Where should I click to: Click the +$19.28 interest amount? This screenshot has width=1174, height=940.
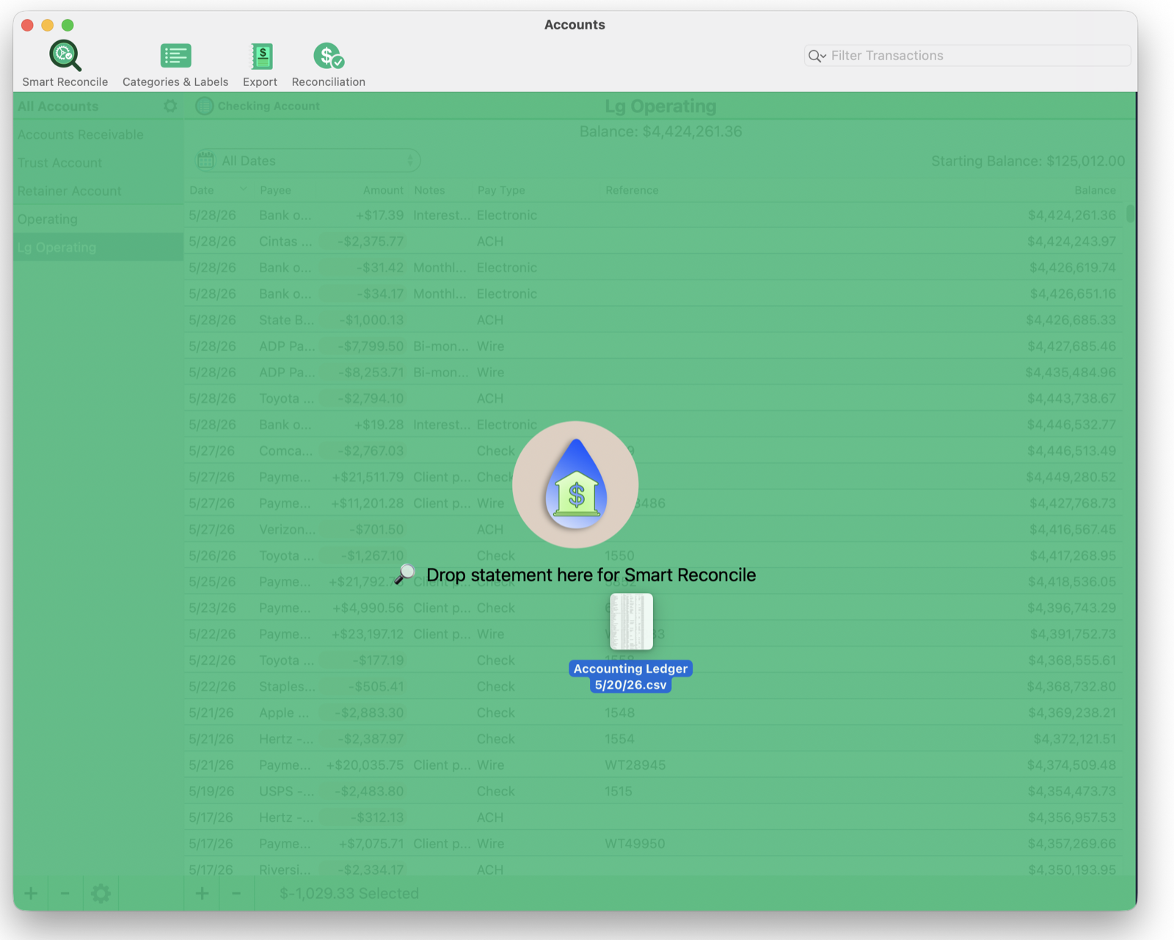pos(379,425)
